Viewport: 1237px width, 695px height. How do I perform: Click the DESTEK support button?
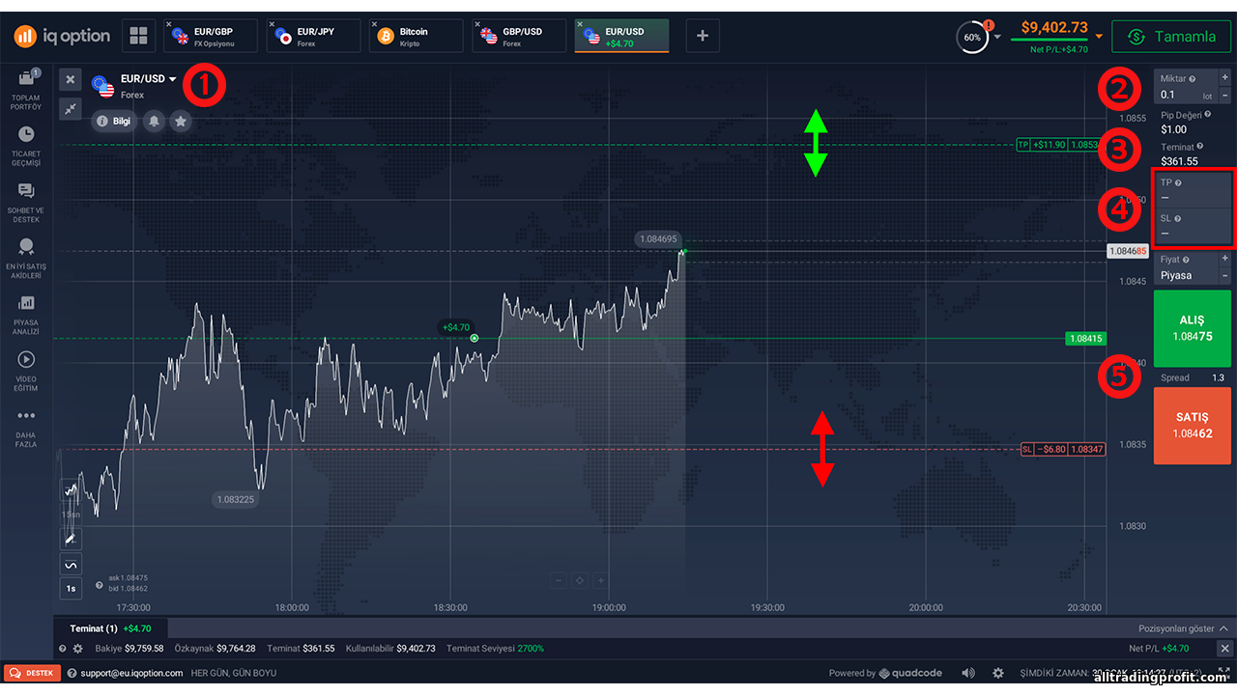(x=32, y=673)
